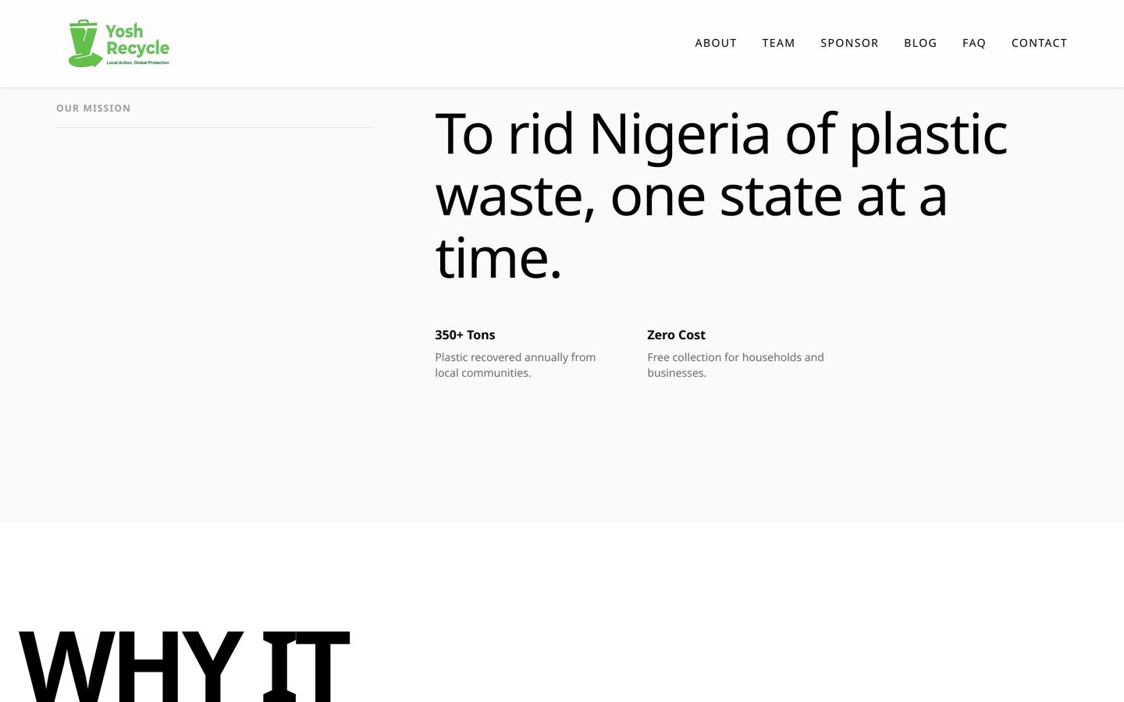Open the About page
This screenshot has width=1124, height=702.
[x=716, y=43]
